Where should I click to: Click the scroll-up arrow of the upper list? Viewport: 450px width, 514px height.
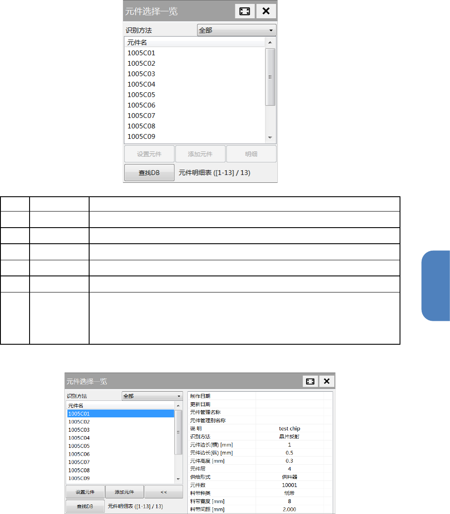pos(270,42)
